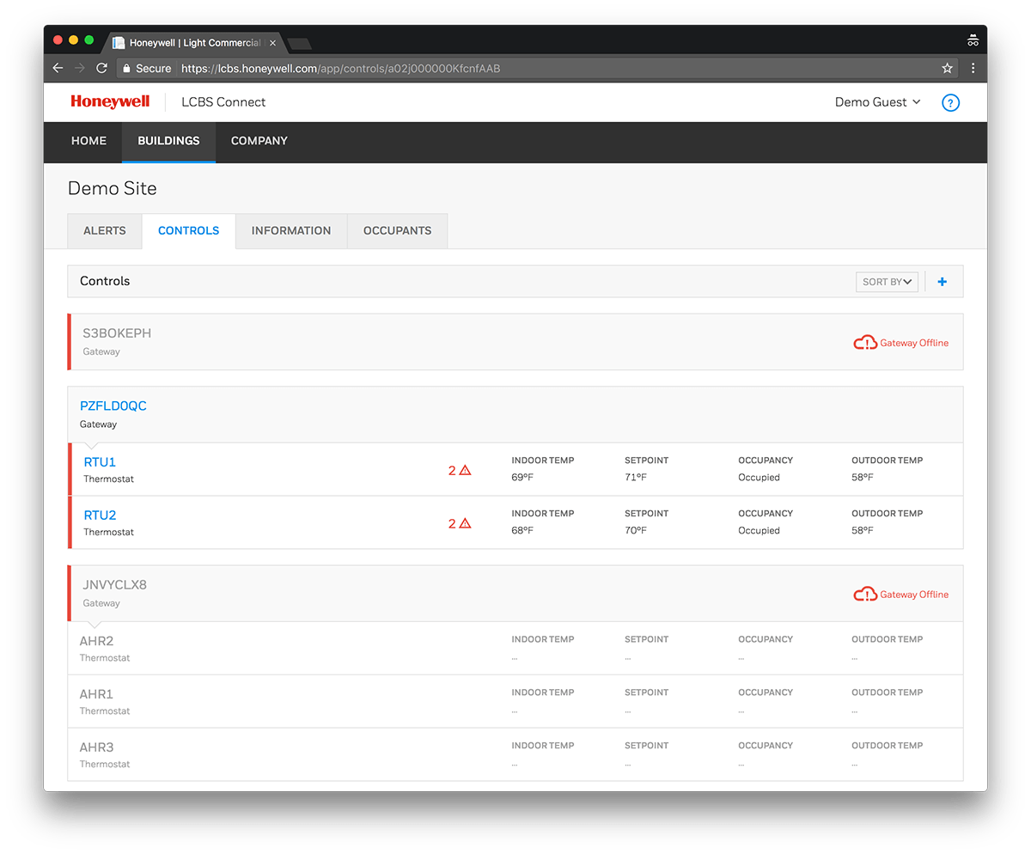Select COMPANY in the navigation bar
1031x854 pixels.
tap(259, 141)
